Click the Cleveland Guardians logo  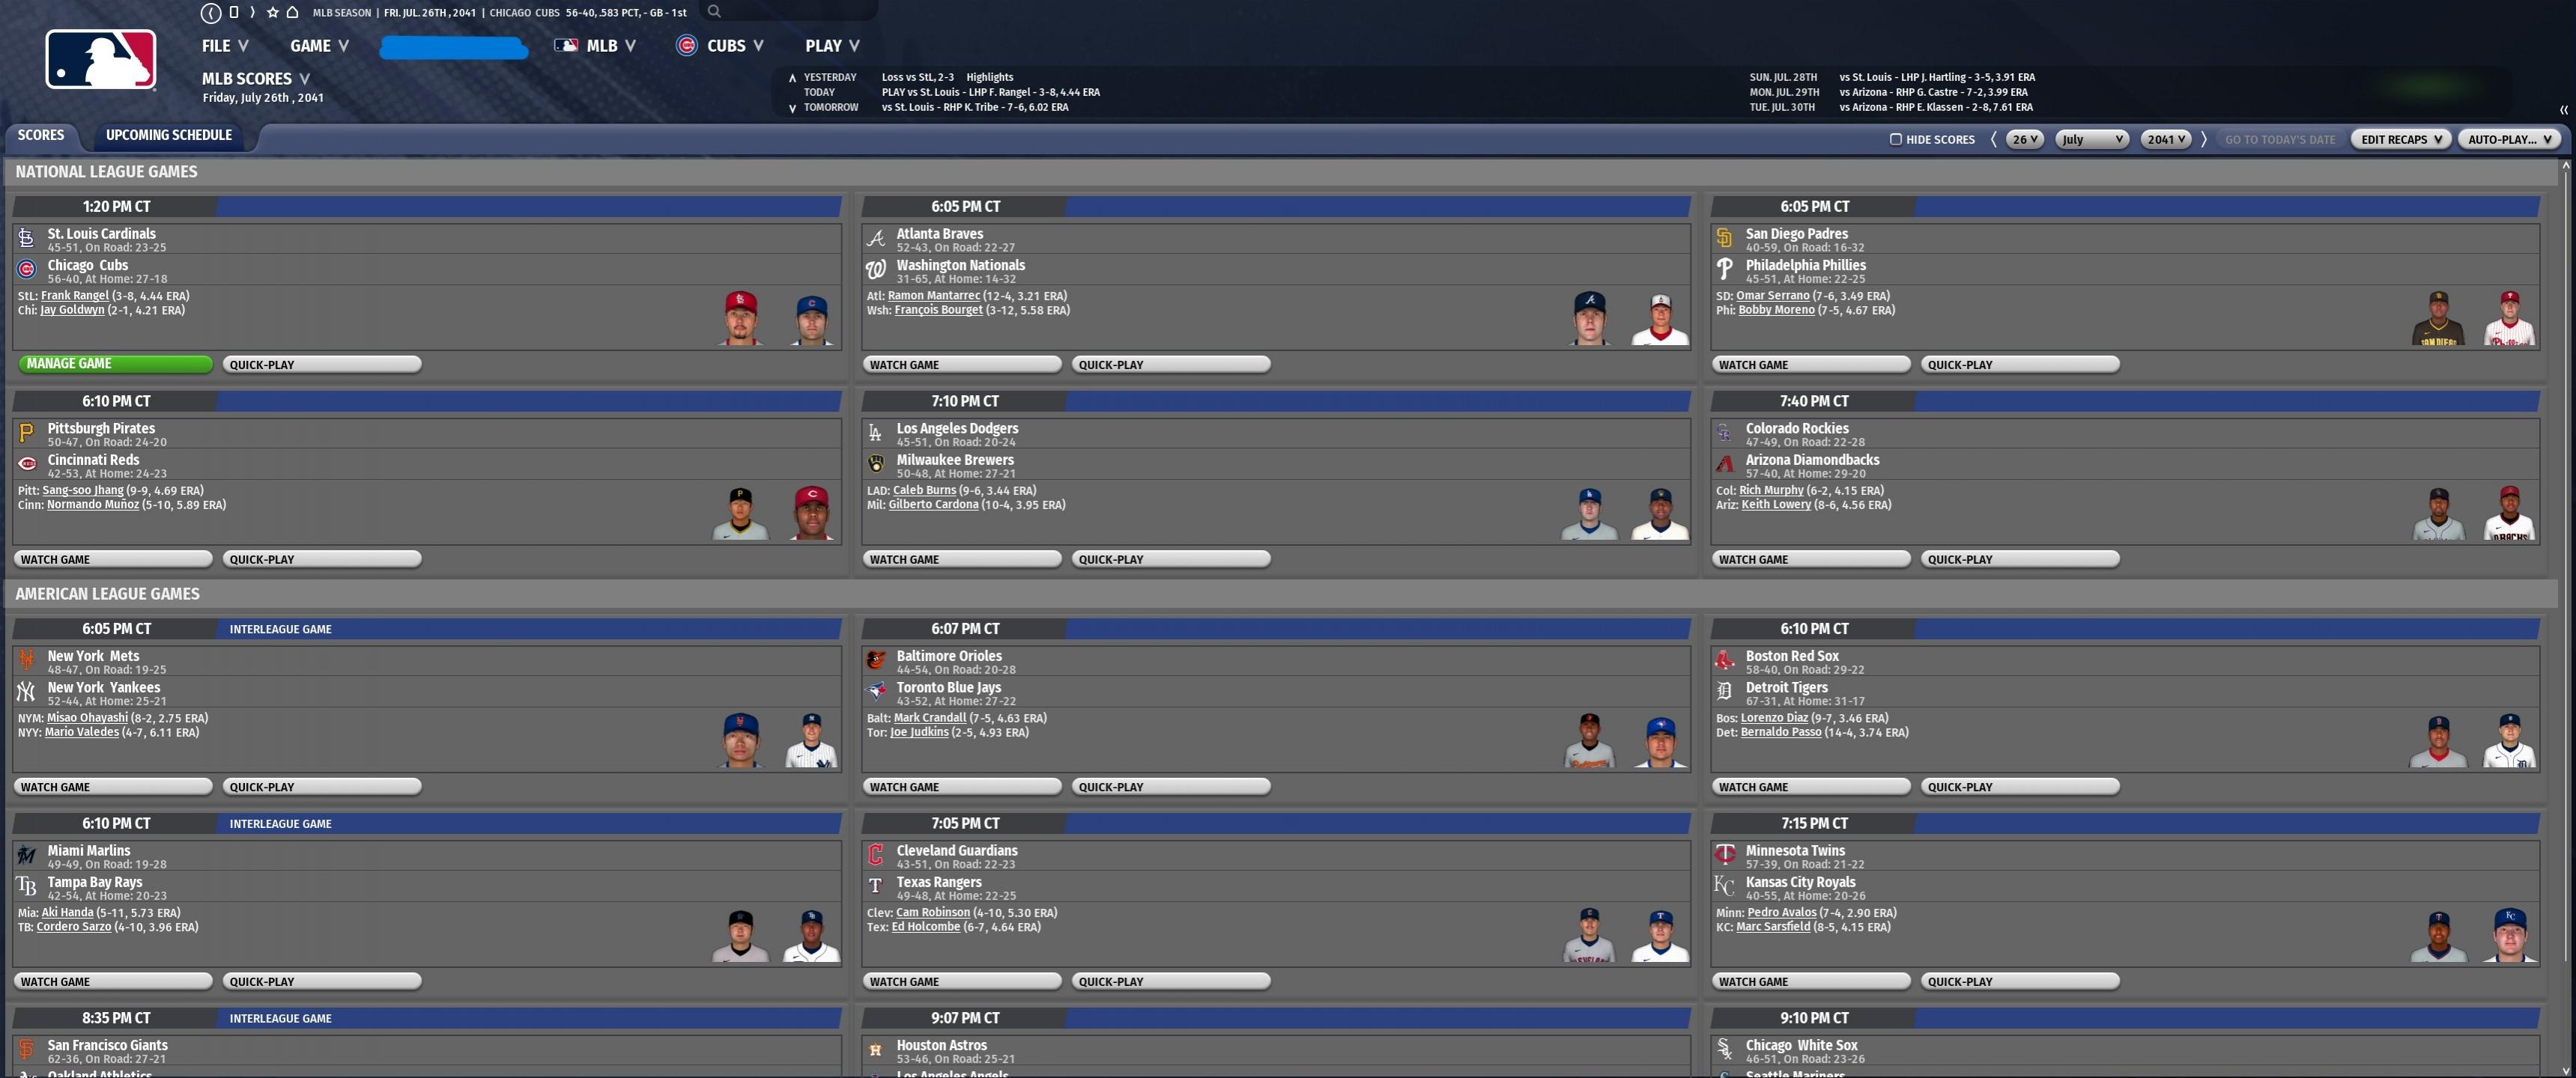coord(876,855)
